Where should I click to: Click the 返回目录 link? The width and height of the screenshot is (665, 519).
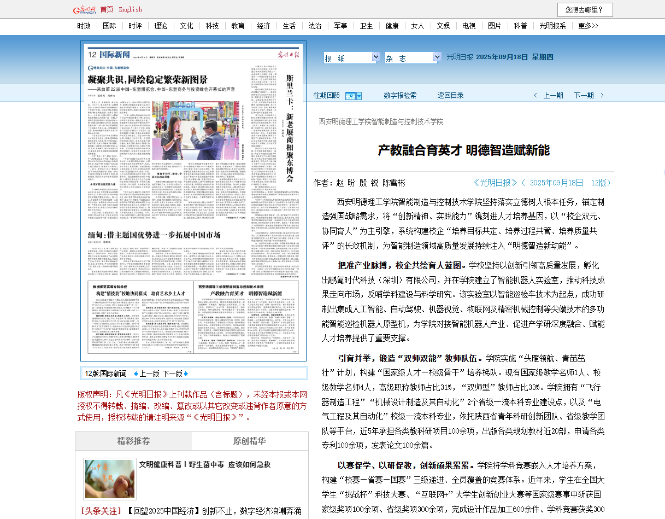pos(450,96)
